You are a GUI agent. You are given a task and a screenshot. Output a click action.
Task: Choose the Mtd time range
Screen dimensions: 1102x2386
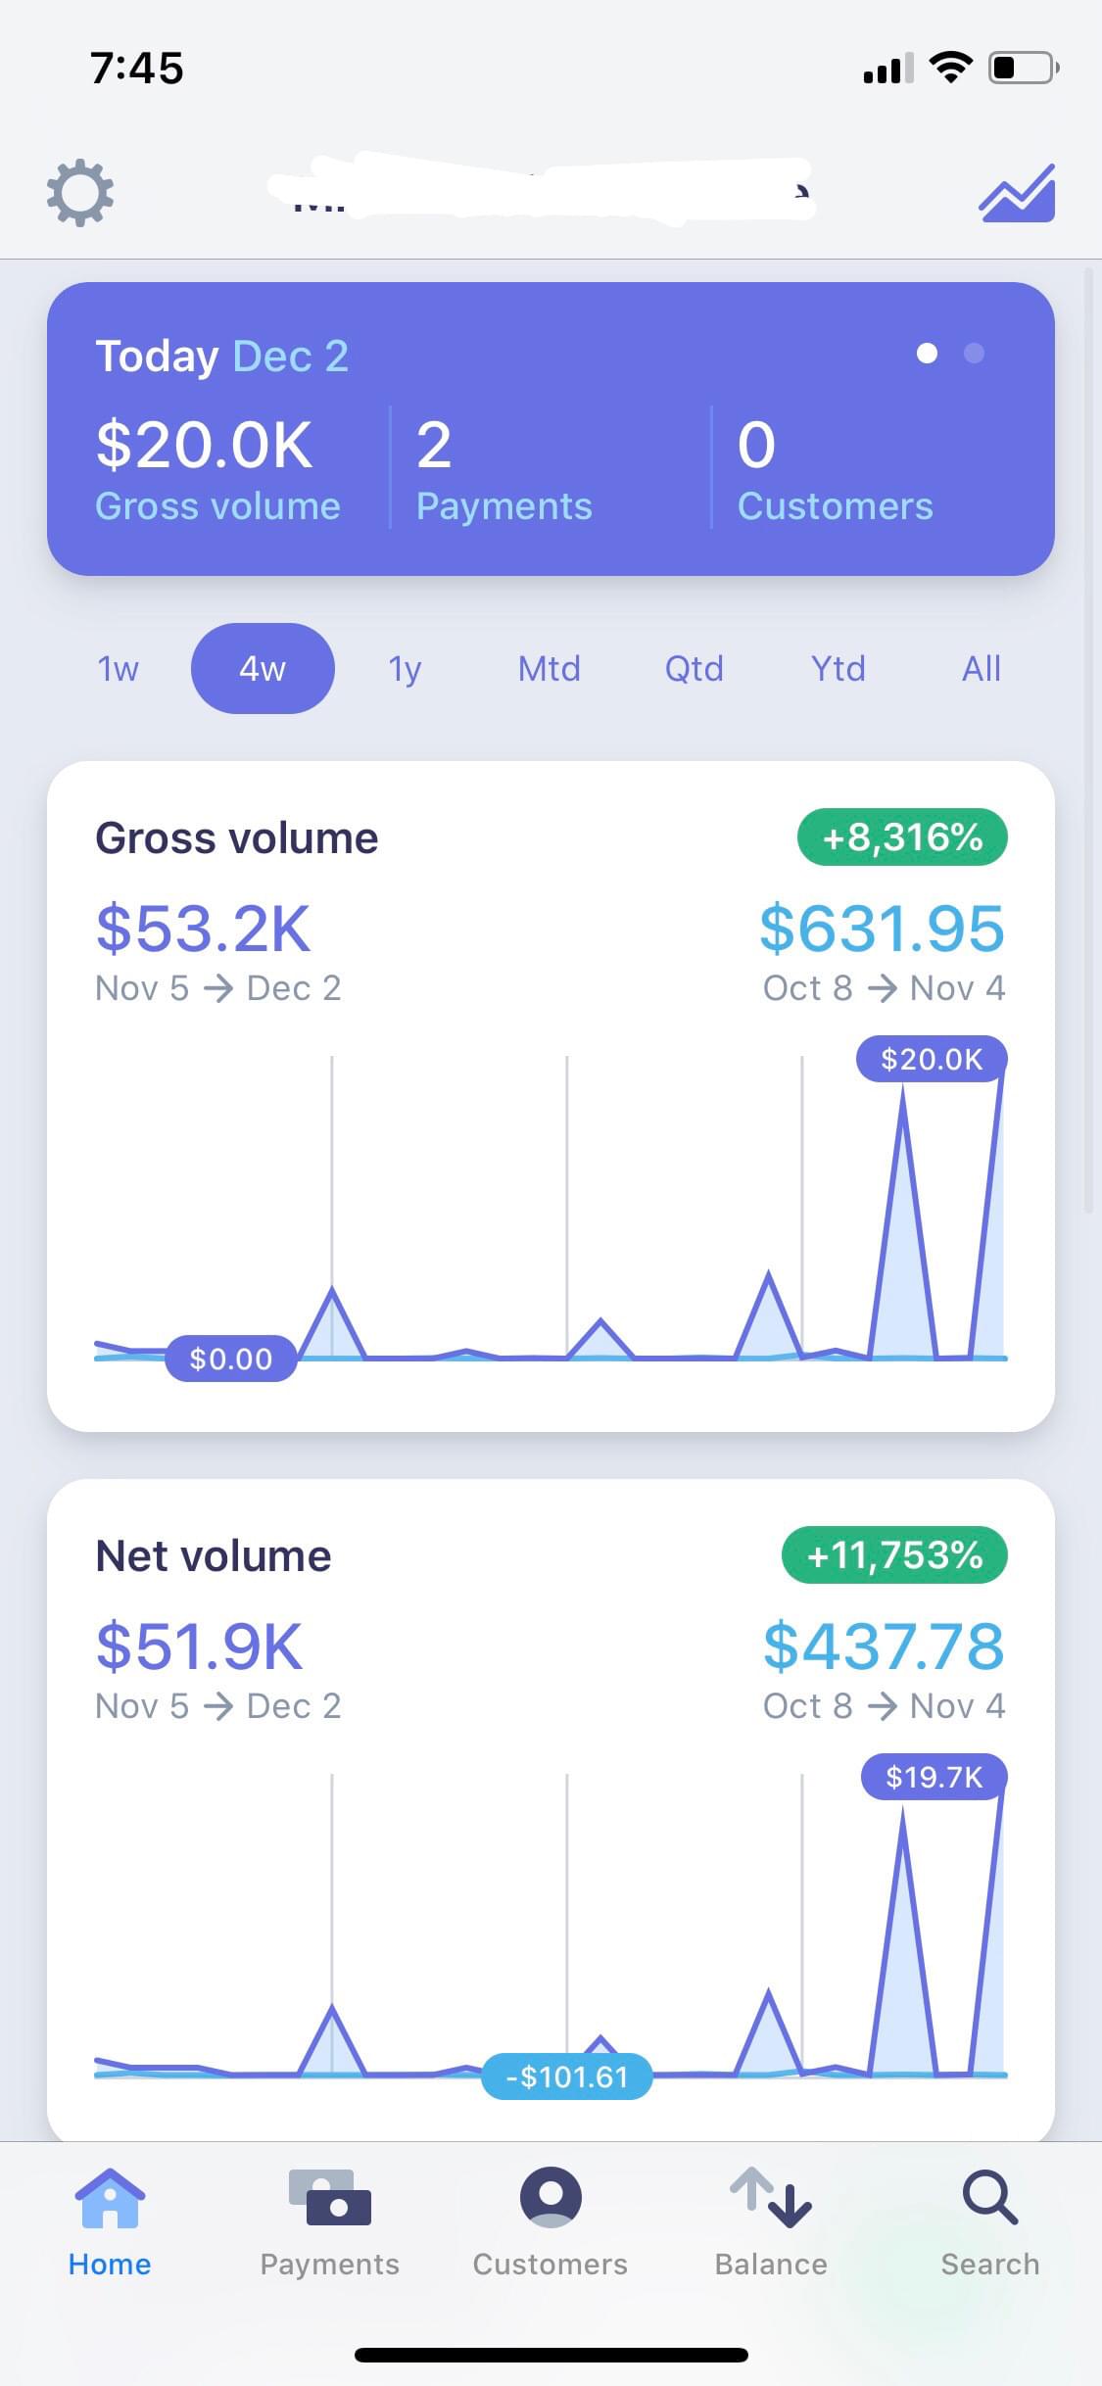549,669
